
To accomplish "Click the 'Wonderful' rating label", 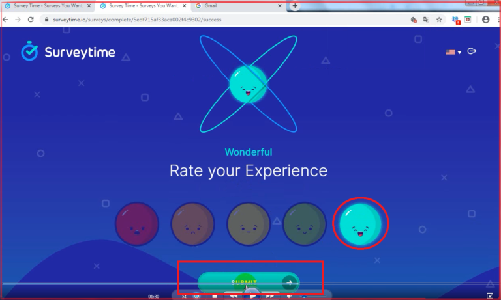I will 249,152.
